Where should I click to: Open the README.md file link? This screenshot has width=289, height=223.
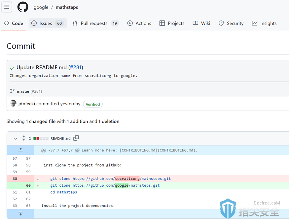click(60, 139)
